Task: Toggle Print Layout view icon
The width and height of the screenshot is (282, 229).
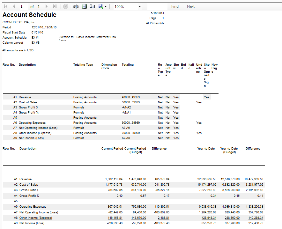Action: (x=84, y=6)
